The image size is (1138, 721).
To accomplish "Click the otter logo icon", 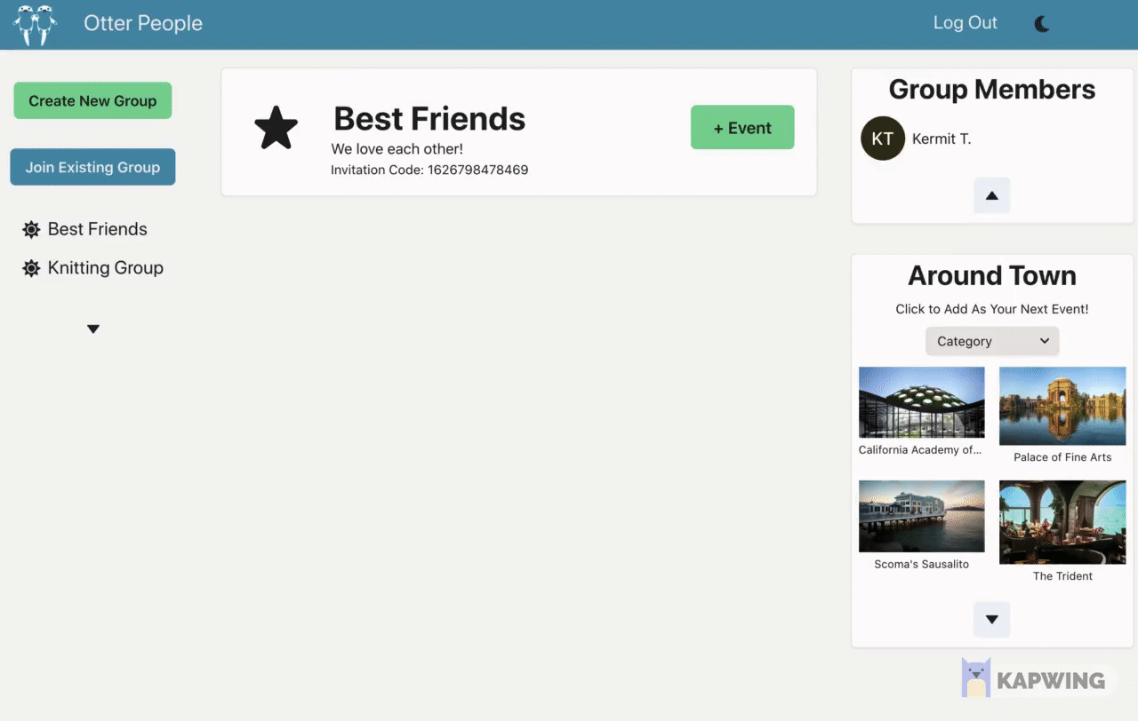I will tap(35, 25).
